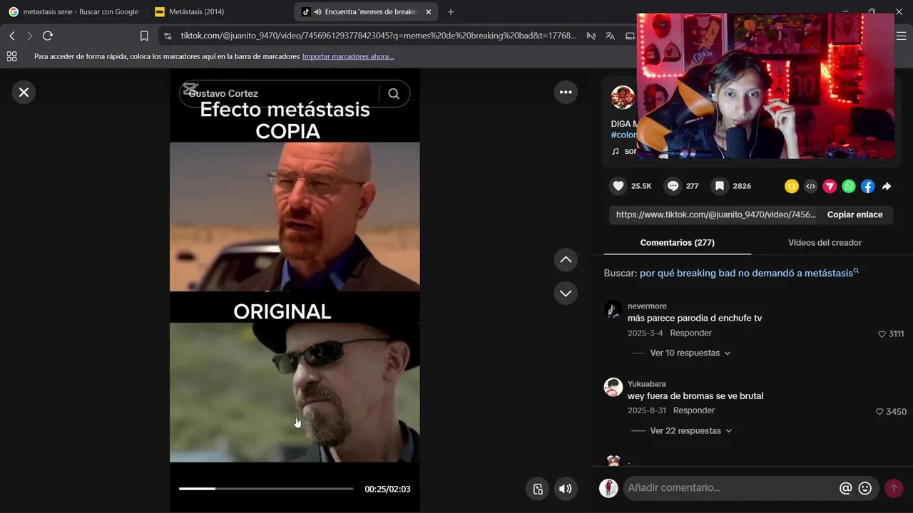This screenshot has width=913, height=513.
Task: Open the emoji picker in comment box
Action: click(x=865, y=488)
